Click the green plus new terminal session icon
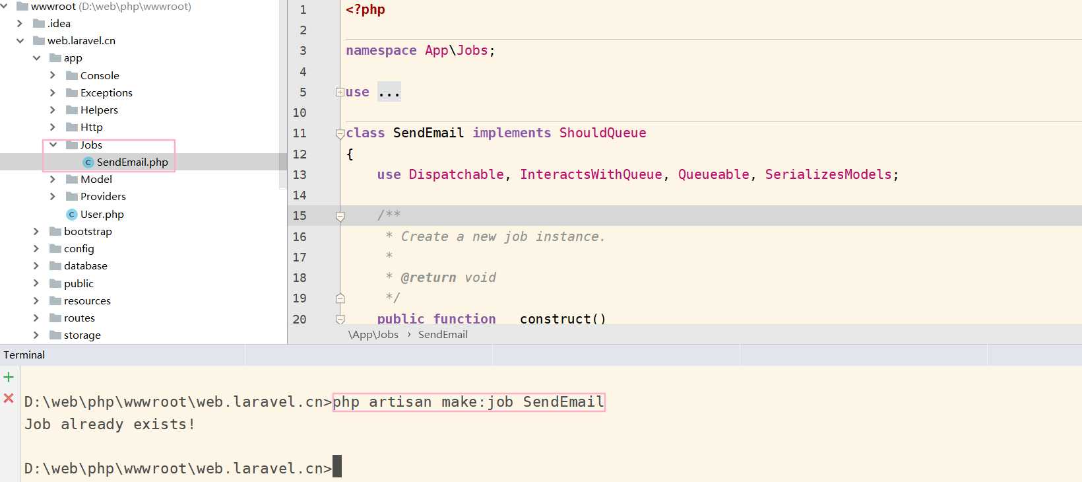Viewport: 1082px width, 482px height. click(9, 377)
